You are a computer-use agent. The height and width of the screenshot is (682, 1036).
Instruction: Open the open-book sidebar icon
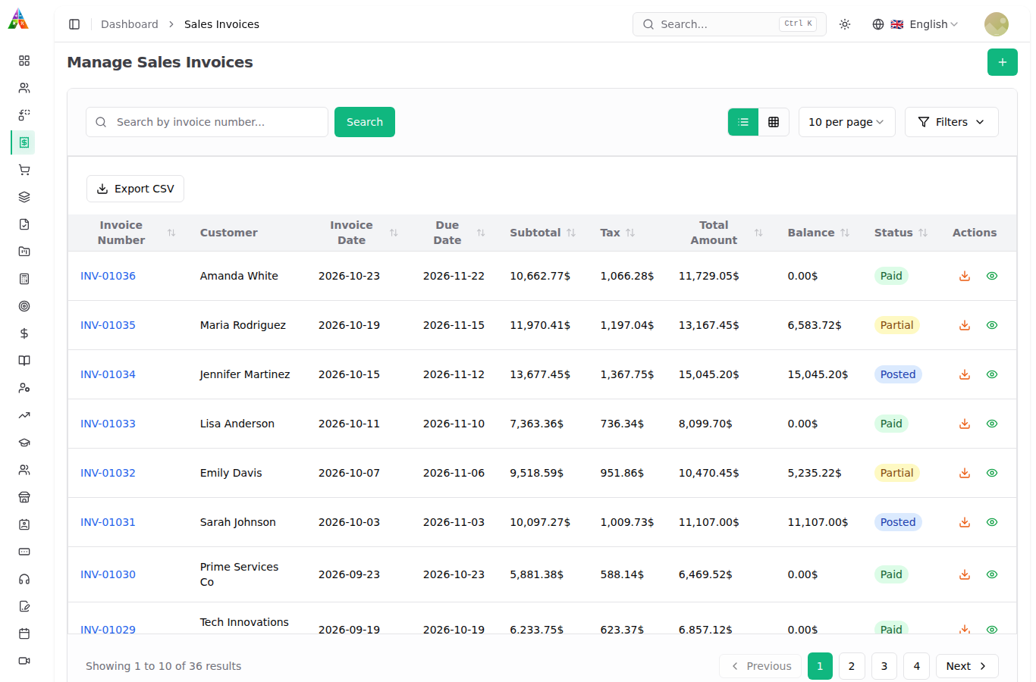click(24, 361)
